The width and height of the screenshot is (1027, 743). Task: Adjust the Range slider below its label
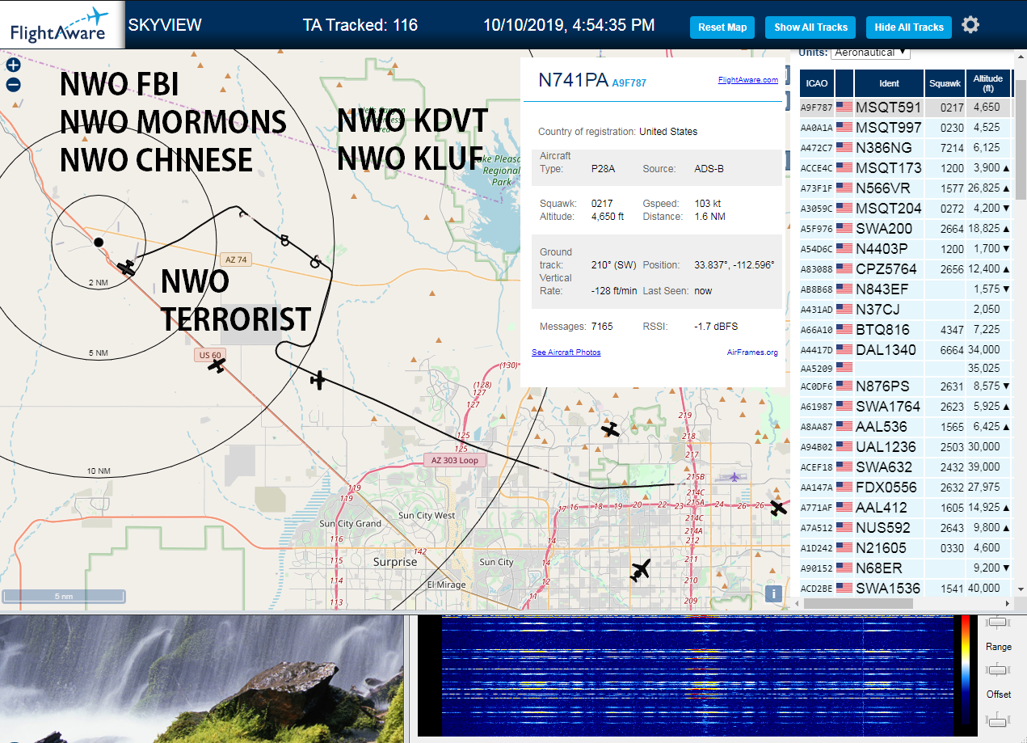pyautogui.click(x=999, y=669)
